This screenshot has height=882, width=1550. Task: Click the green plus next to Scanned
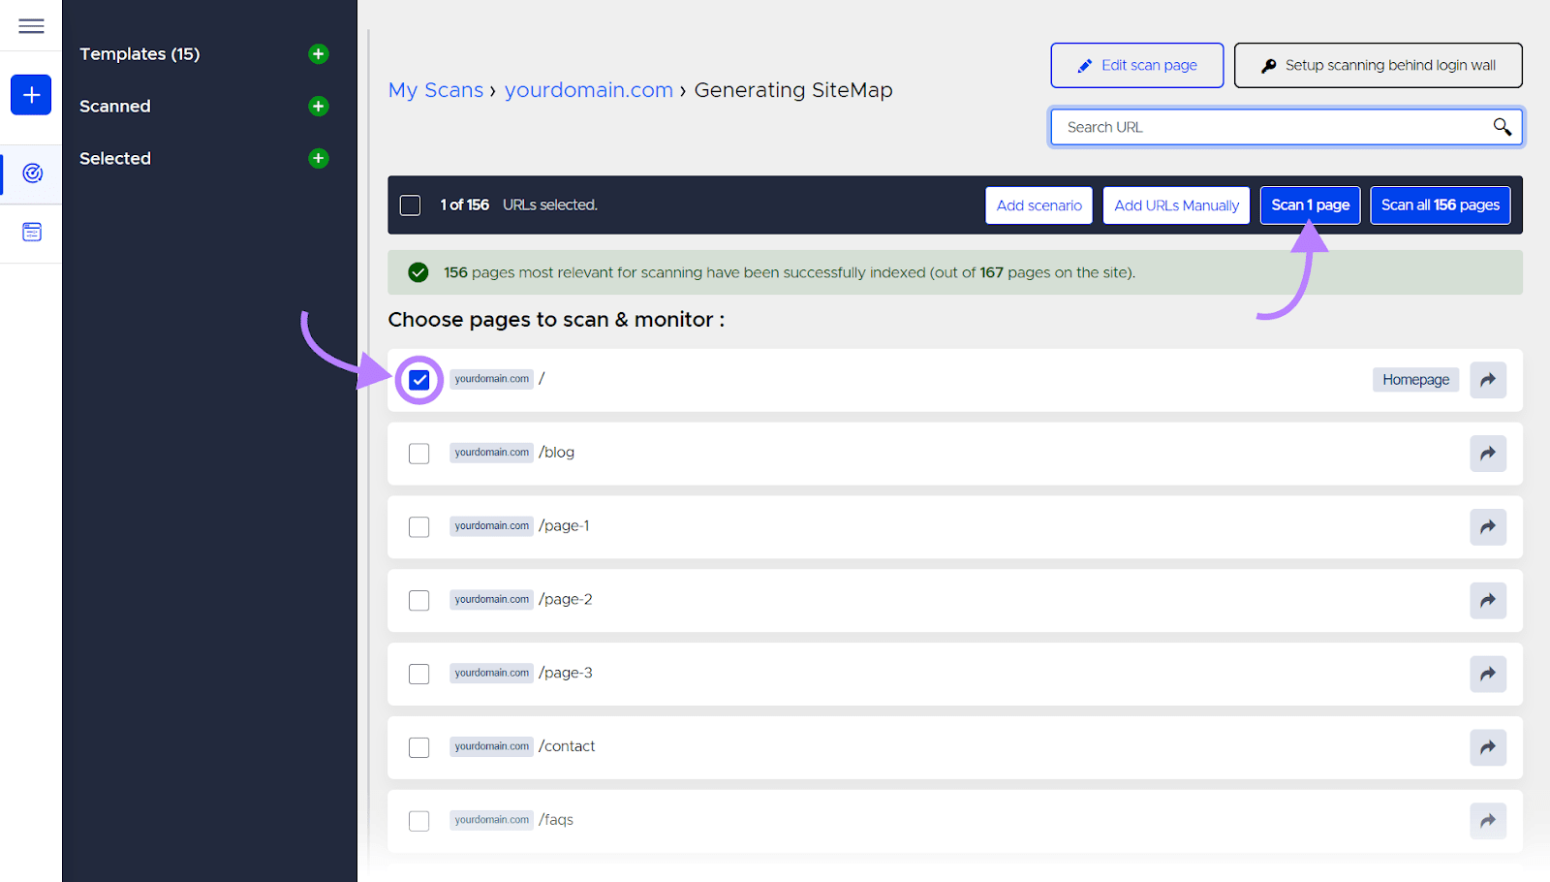318,106
